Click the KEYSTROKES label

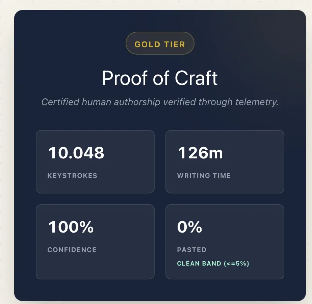72,176
